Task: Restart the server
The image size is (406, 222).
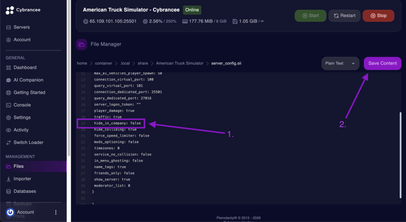Action: click(x=345, y=16)
